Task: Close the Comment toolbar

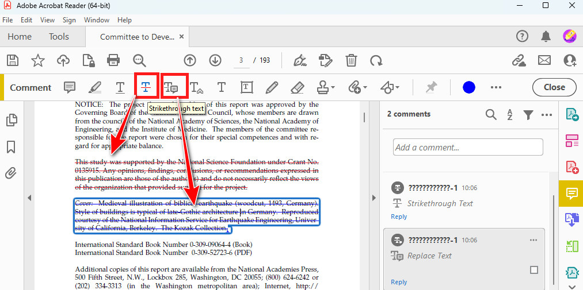Action: (554, 87)
